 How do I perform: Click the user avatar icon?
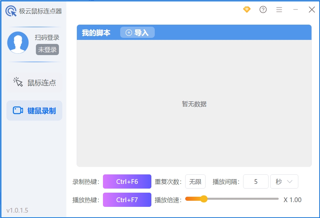click(x=18, y=42)
